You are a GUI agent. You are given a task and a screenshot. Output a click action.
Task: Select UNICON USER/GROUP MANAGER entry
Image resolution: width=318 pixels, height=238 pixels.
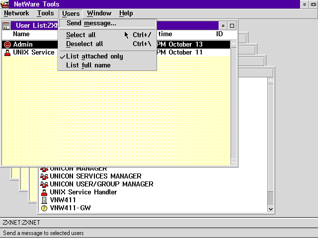(x=101, y=184)
